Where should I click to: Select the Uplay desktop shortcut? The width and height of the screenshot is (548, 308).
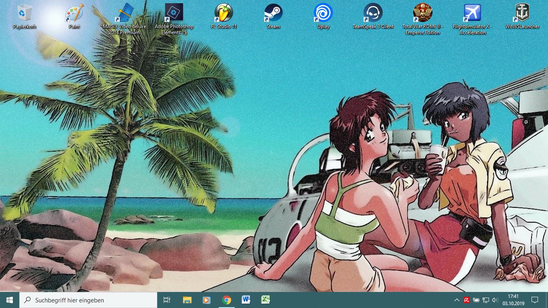point(323,16)
